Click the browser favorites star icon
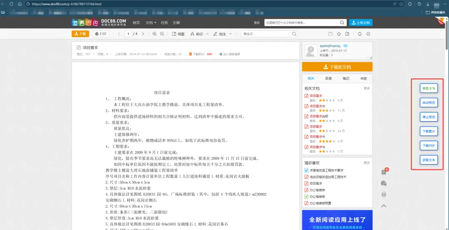This screenshot has width=449, height=230. 402,4
